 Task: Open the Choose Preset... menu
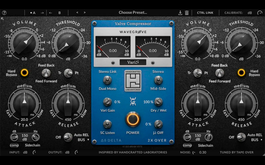[x=133, y=12]
